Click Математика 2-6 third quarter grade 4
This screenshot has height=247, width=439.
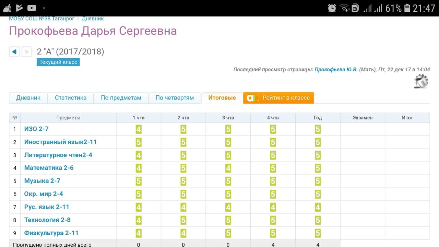[228, 168]
